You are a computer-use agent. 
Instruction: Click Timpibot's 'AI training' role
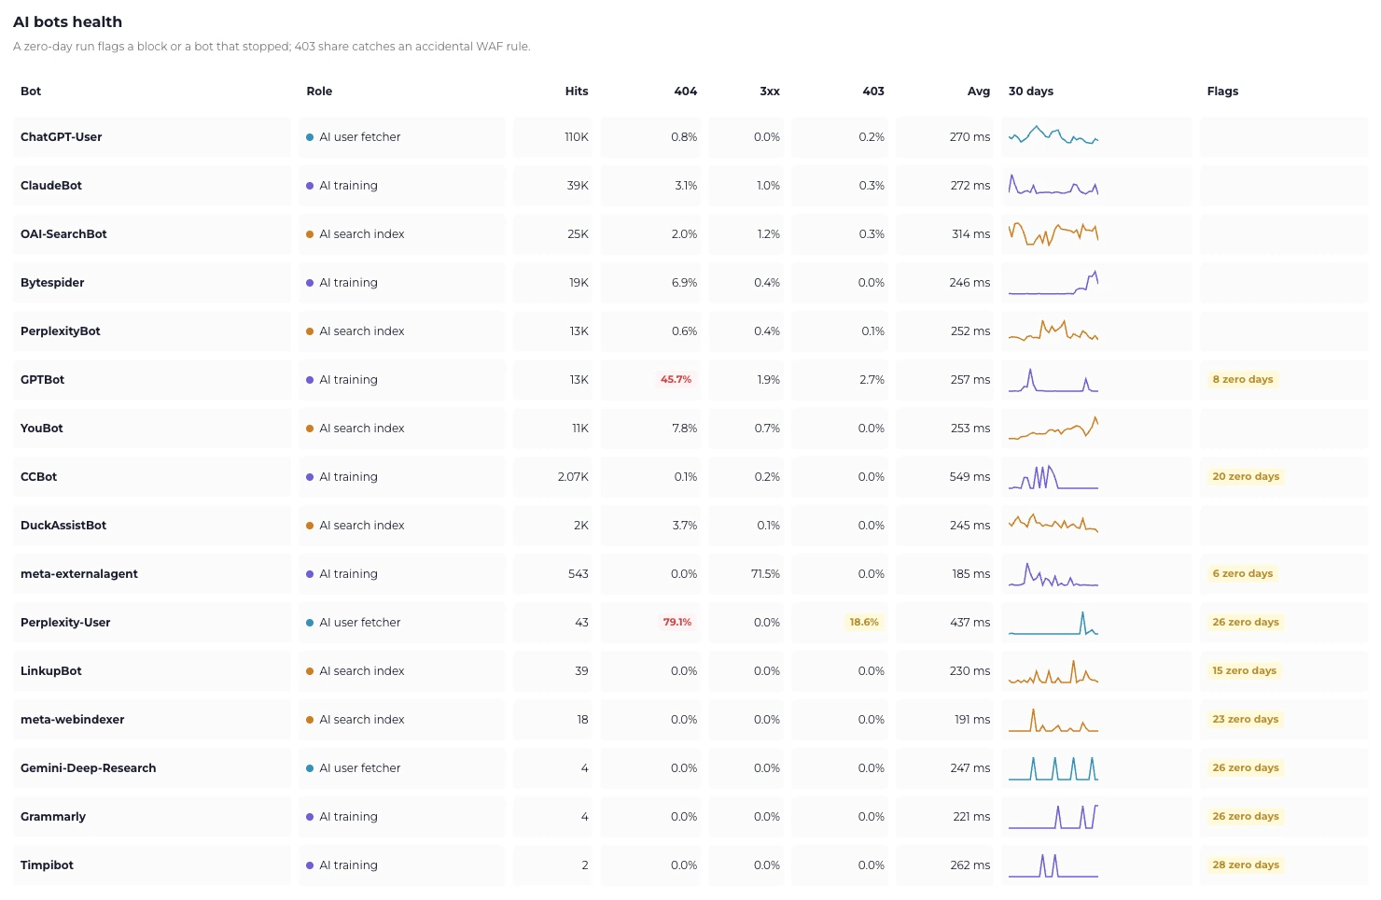349,865
